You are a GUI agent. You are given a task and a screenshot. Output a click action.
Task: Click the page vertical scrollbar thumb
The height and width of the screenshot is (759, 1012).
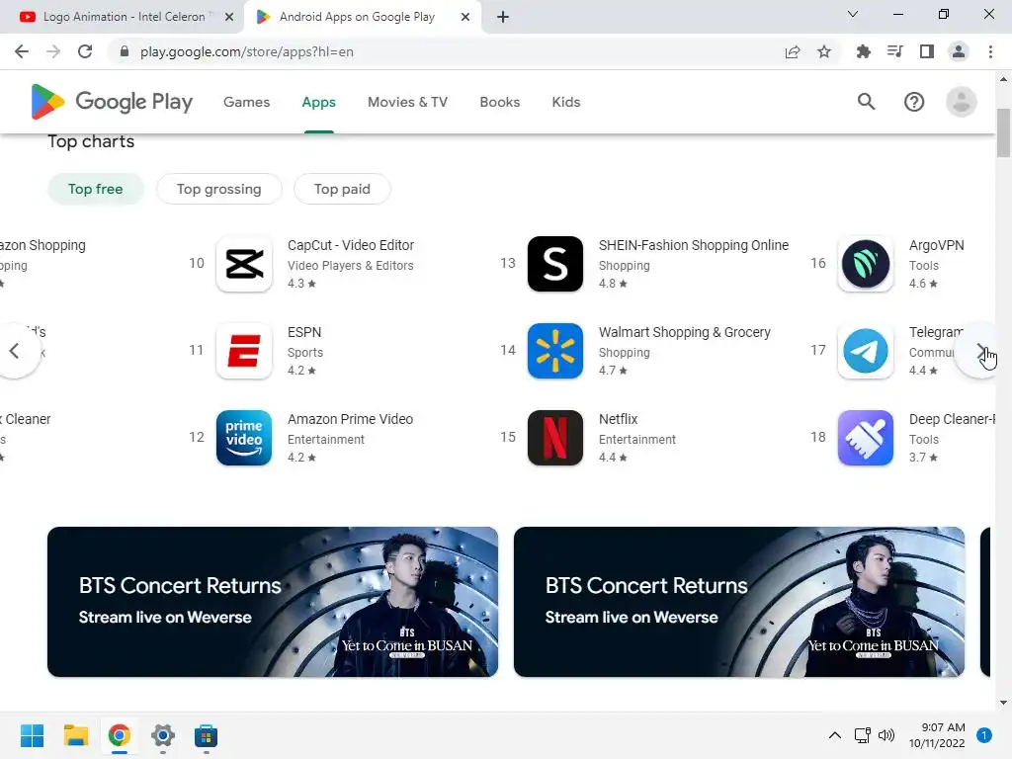[x=1003, y=133]
